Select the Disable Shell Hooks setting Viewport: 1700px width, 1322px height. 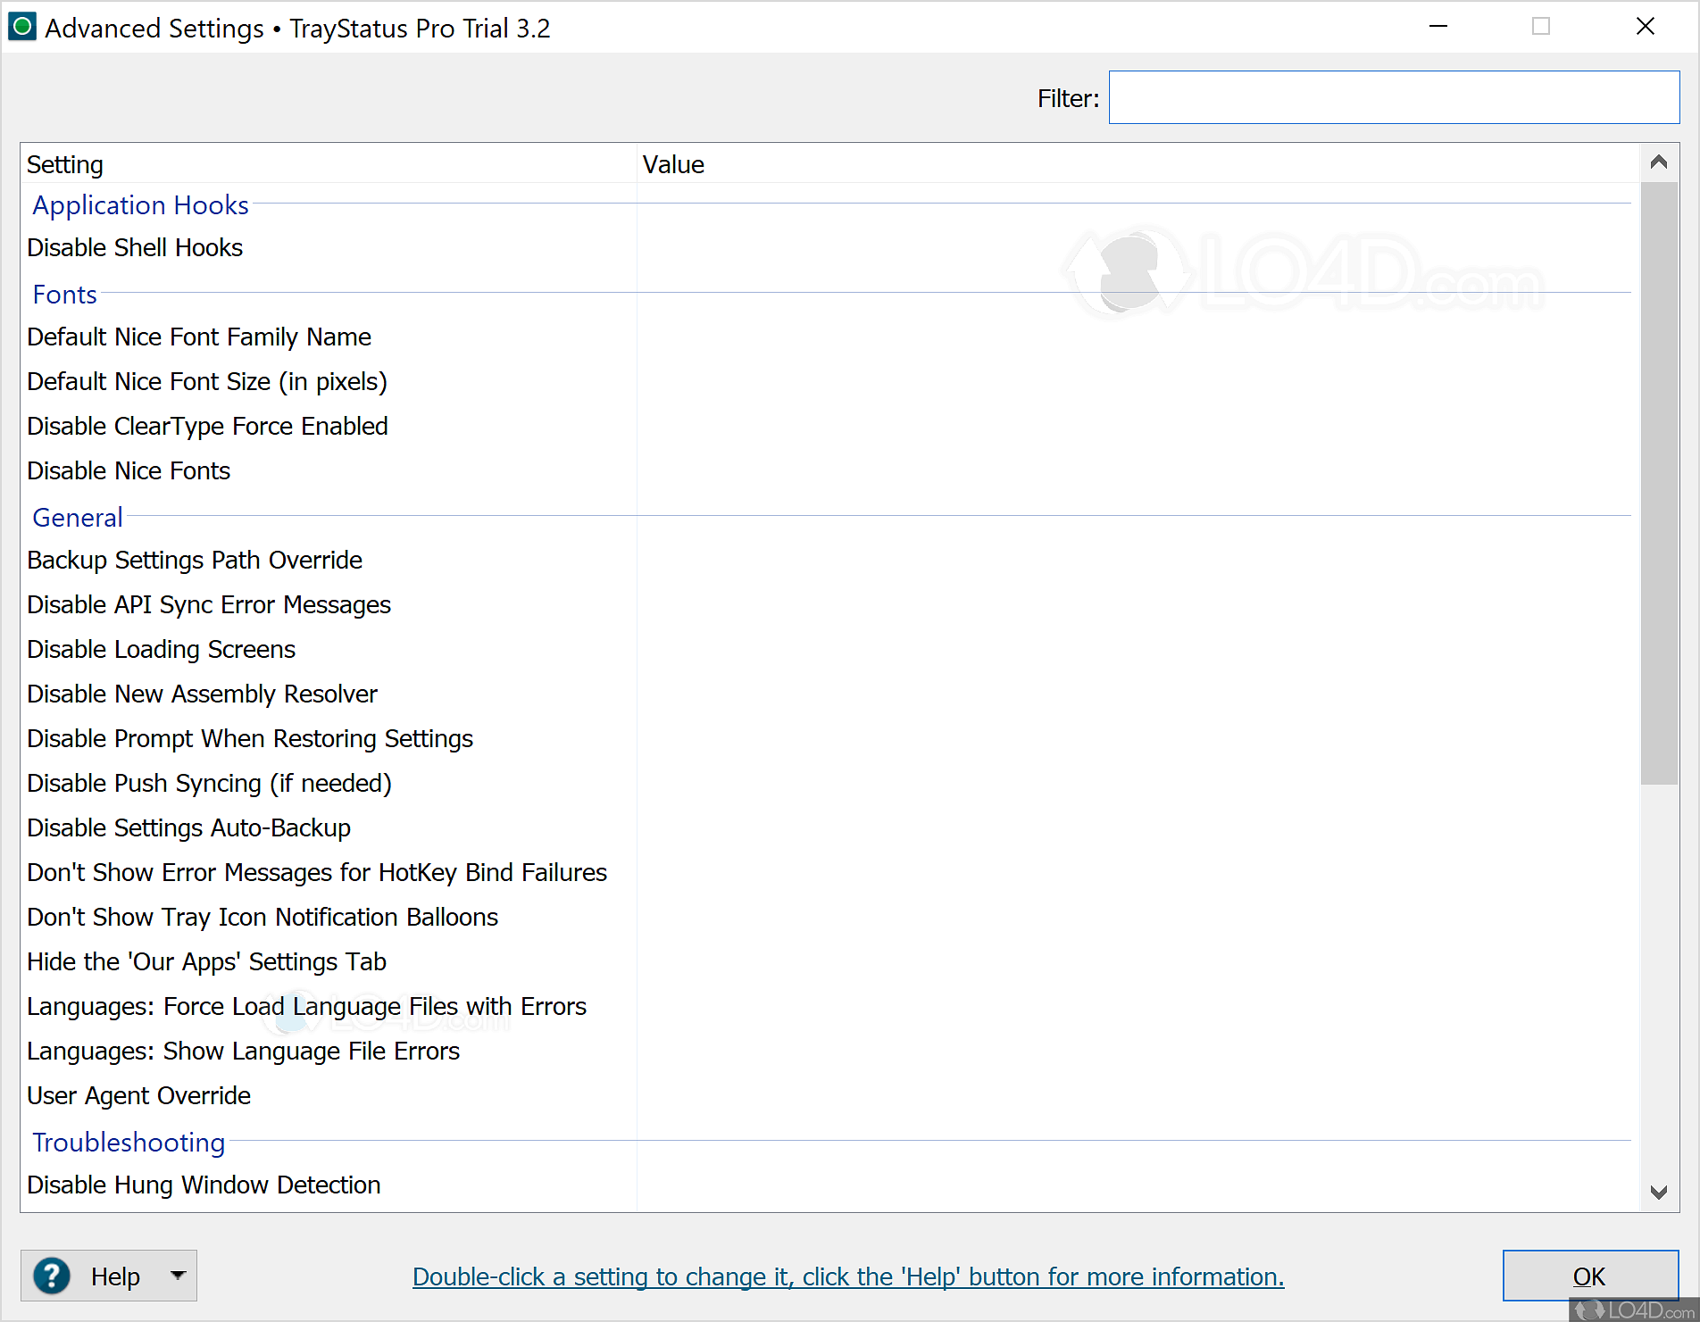tap(135, 247)
